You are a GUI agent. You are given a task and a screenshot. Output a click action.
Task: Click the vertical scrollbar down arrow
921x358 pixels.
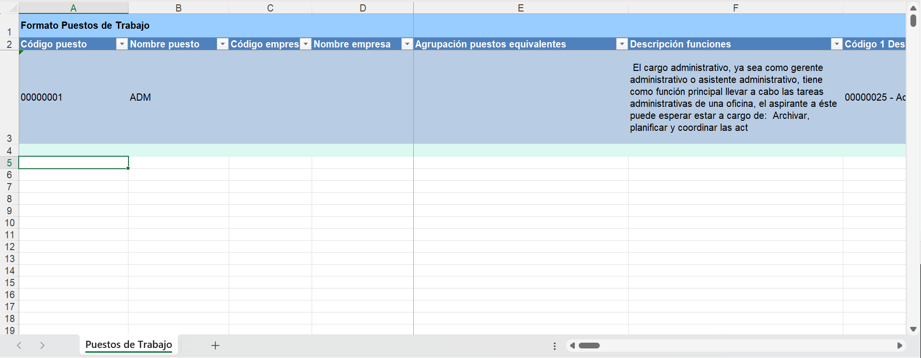(913, 329)
